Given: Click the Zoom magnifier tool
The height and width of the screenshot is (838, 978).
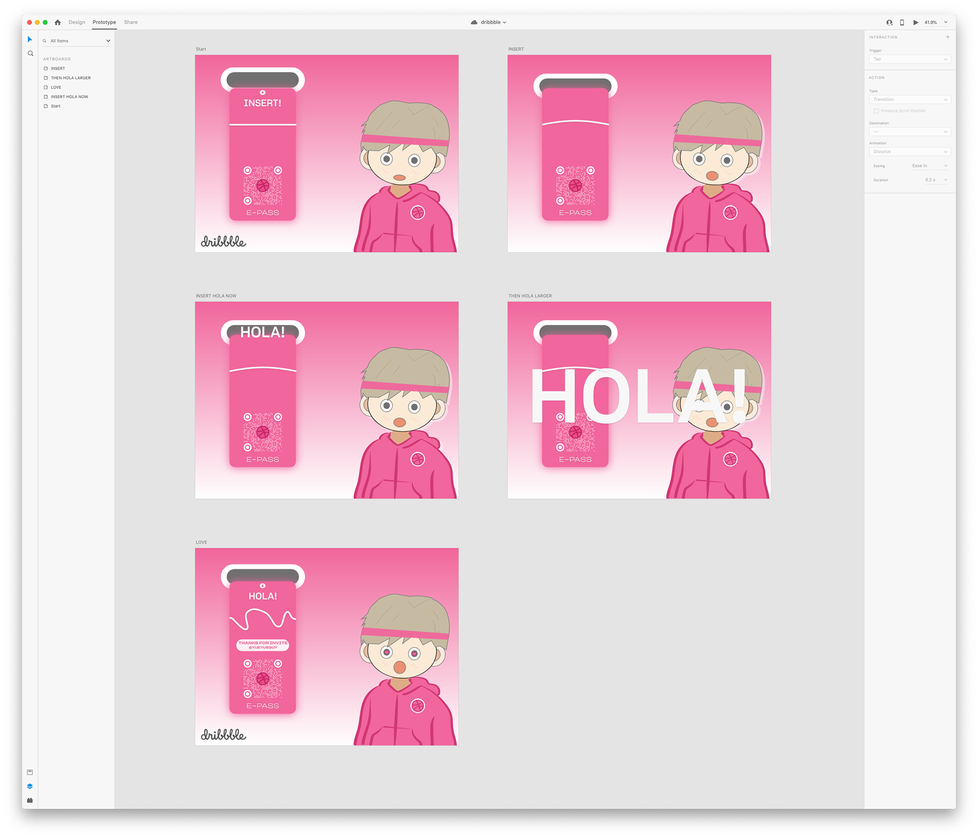Looking at the screenshot, I should click(30, 53).
